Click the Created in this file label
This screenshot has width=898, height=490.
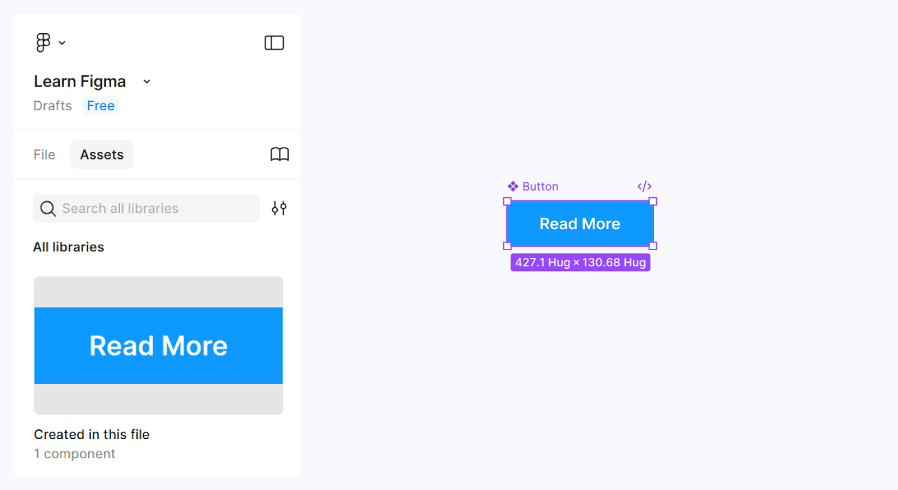pos(91,434)
